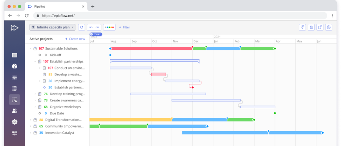Click the Organize workshops task bar on timeline
Viewport: 341px width, 146px height.
pyautogui.click(x=258, y=107)
